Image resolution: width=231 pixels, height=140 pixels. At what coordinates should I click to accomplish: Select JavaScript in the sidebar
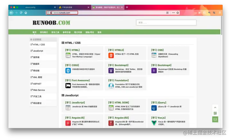43,51
